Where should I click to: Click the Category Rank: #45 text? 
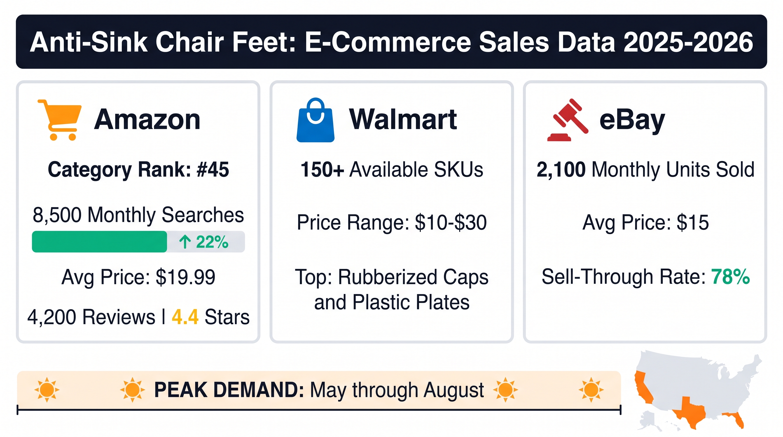138,170
